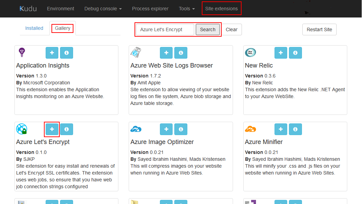Click 'By SJKP' author text
The width and height of the screenshot is (362, 204).
pos(25,159)
